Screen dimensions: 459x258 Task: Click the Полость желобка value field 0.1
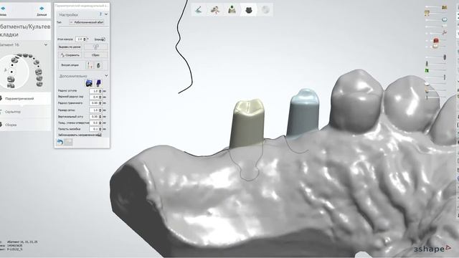click(x=95, y=129)
